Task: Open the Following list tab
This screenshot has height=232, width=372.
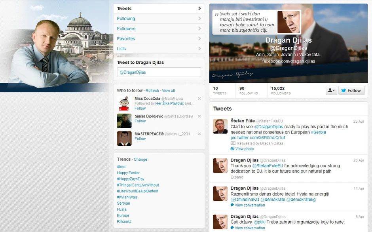Action: 159,19
